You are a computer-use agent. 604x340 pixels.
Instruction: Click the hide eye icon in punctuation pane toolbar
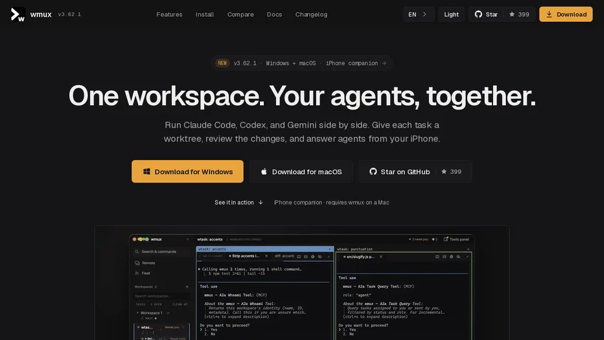pyautogui.click(x=458, y=256)
